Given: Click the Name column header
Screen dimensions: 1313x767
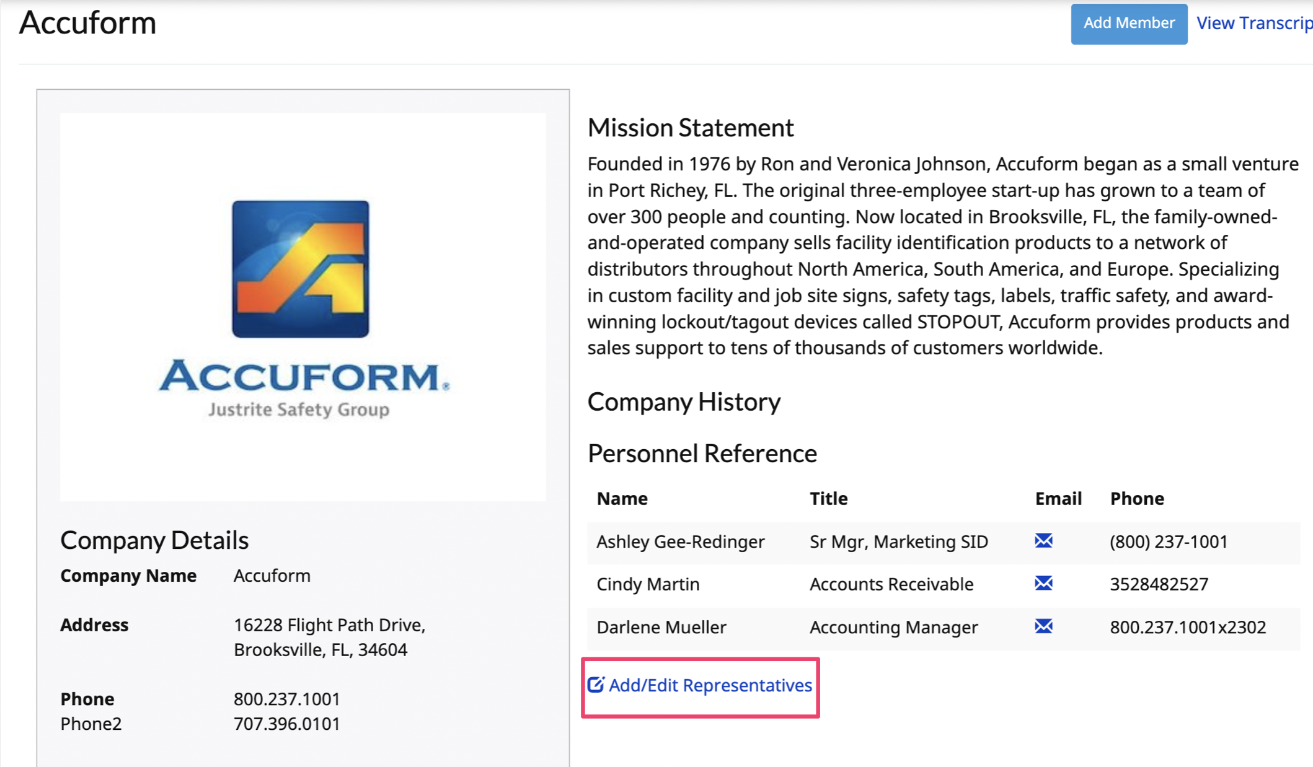Looking at the screenshot, I should [x=622, y=499].
